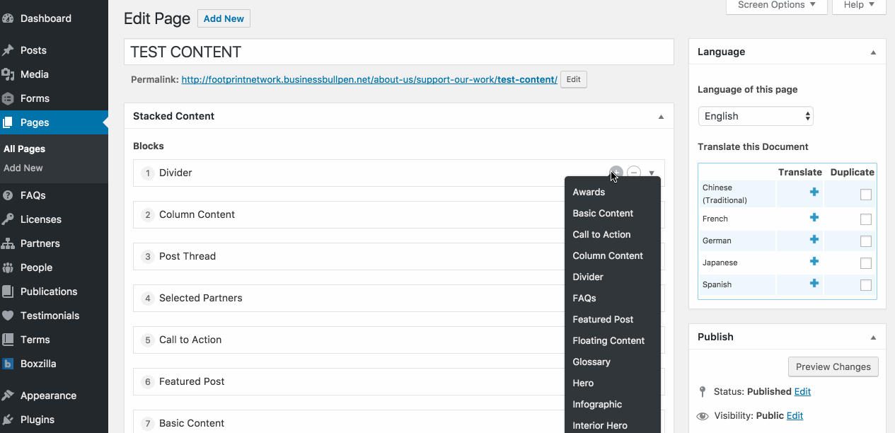This screenshot has height=433, width=895.
Task: Click the Publications book icon
Action: coord(8,291)
